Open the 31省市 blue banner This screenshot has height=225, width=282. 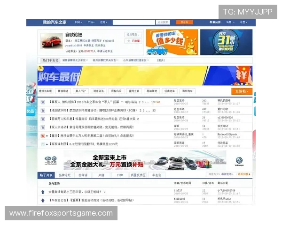point(226,42)
